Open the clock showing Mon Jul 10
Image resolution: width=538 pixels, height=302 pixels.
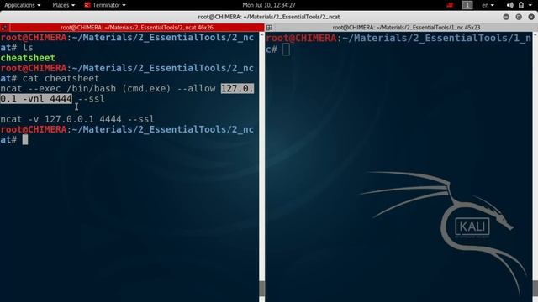(269, 5)
